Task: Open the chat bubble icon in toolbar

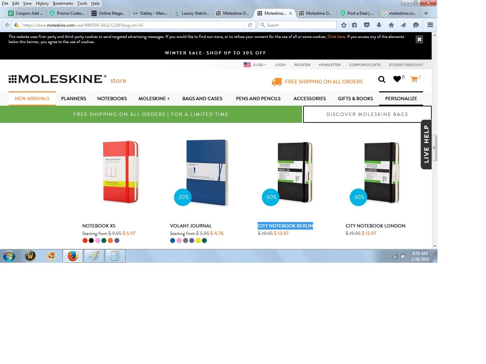Action: tap(416, 25)
